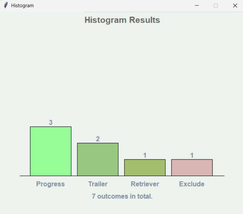243x214 pixels.
Task: Click the count 2 above Trailer bar
Action: (98, 139)
